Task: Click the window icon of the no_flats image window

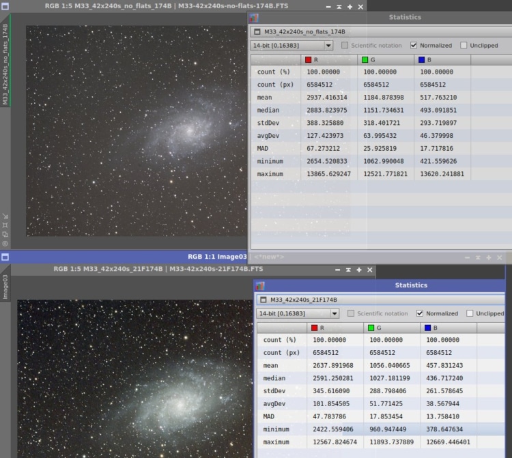Action: [x=5, y=6]
